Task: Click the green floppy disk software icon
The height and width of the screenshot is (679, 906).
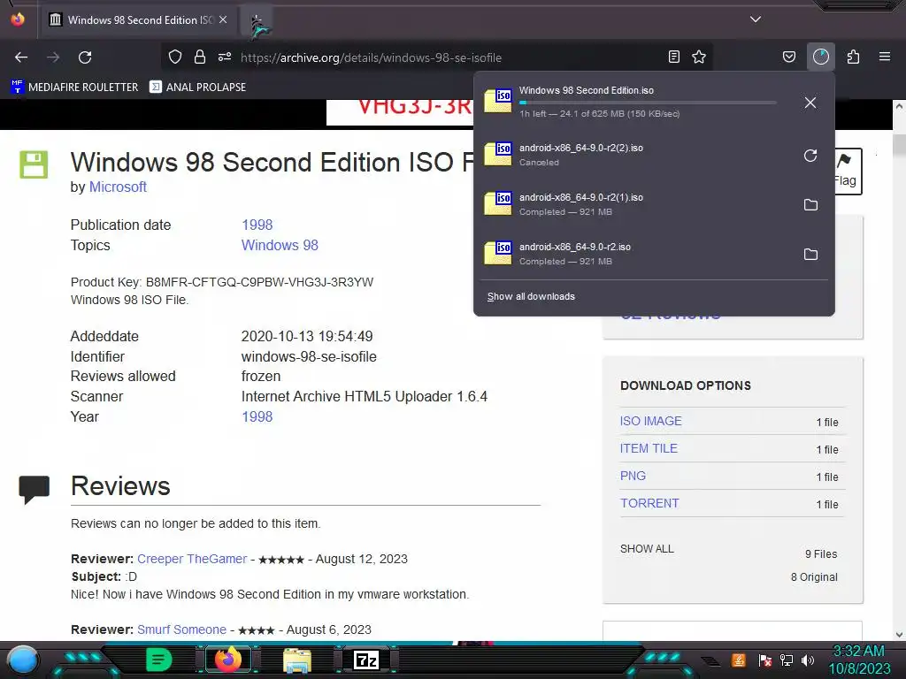Action: (34, 164)
